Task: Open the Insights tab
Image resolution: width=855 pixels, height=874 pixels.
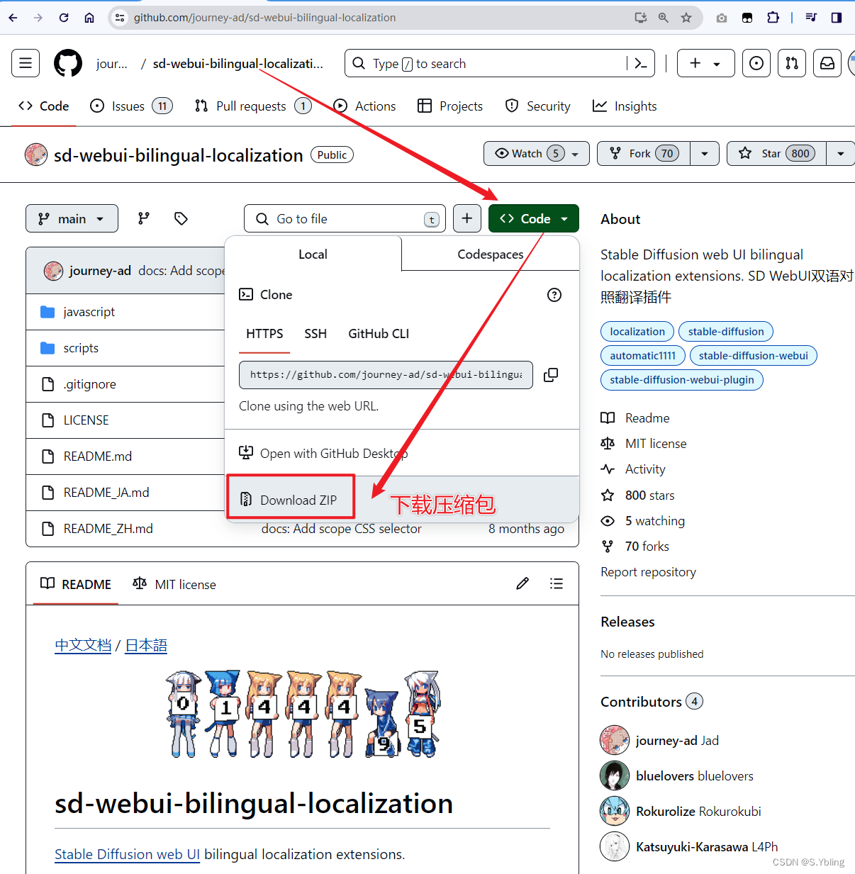Action: (625, 106)
